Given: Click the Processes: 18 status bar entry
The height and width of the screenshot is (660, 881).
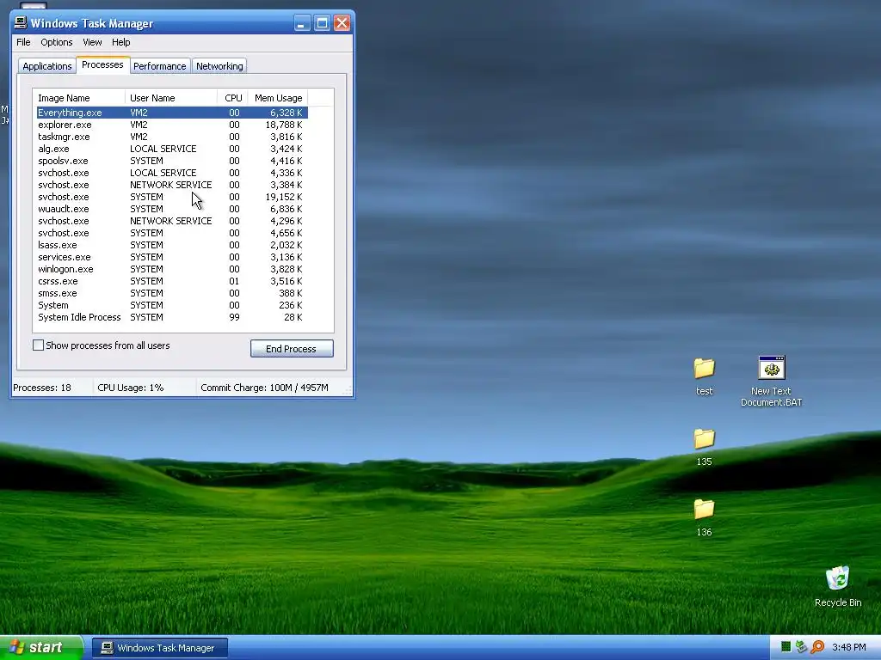Looking at the screenshot, I should [52, 388].
